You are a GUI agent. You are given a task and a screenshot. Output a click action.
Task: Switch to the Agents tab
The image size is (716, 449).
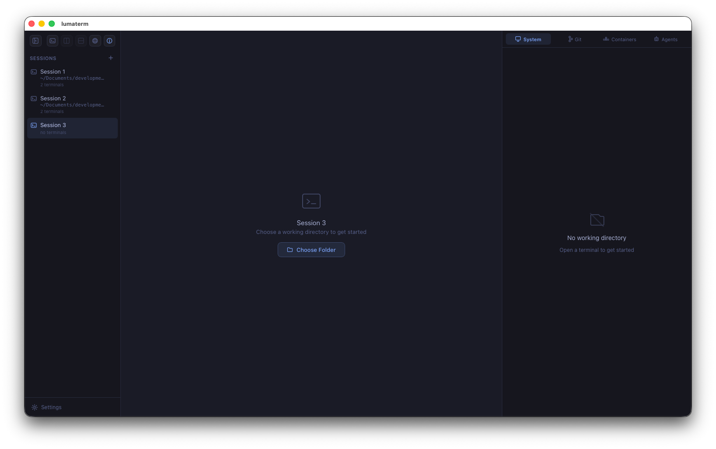(665, 39)
